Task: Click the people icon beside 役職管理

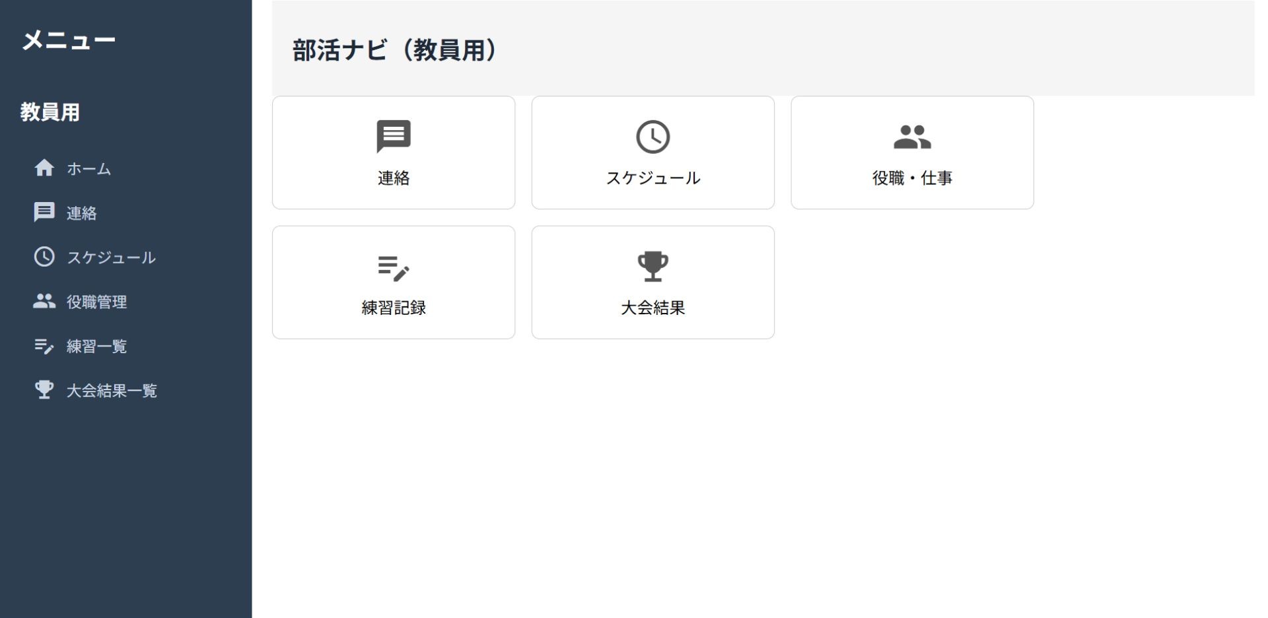Action: [44, 301]
